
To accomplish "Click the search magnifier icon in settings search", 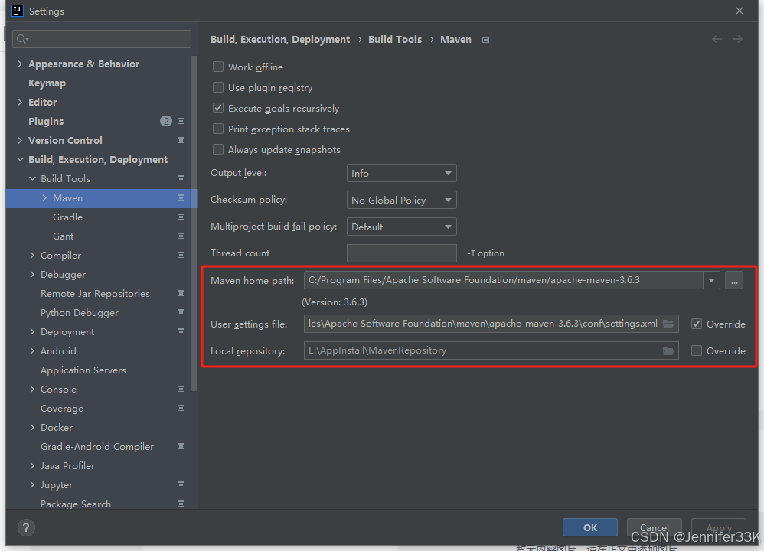I will [22, 39].
